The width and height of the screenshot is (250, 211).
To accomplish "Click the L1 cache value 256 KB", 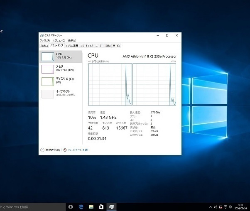I will (x=154, y=131).
